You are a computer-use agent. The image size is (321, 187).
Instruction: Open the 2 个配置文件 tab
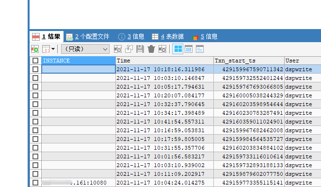[88, 37]
